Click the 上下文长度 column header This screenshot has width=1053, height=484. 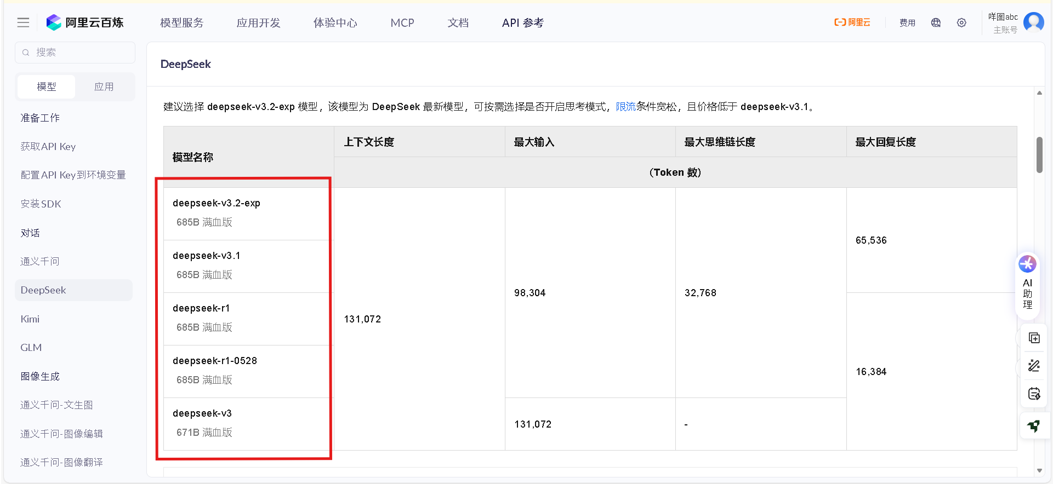click(x=419, y=142)
